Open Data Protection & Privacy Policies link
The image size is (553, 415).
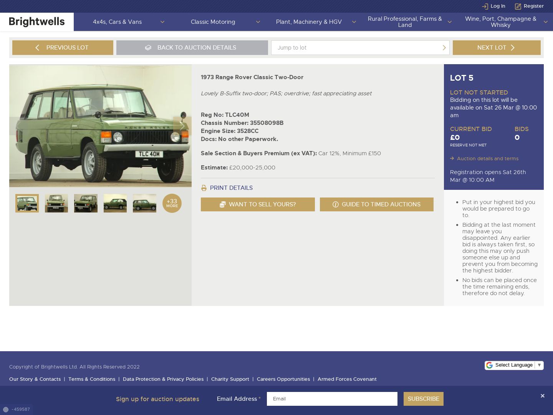pyautogui.click(x=163, y=379)
